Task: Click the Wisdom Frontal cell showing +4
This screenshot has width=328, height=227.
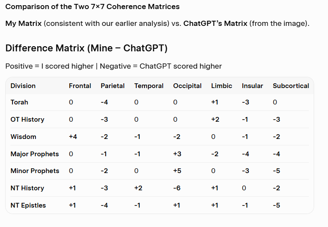Action: point(73,137)
